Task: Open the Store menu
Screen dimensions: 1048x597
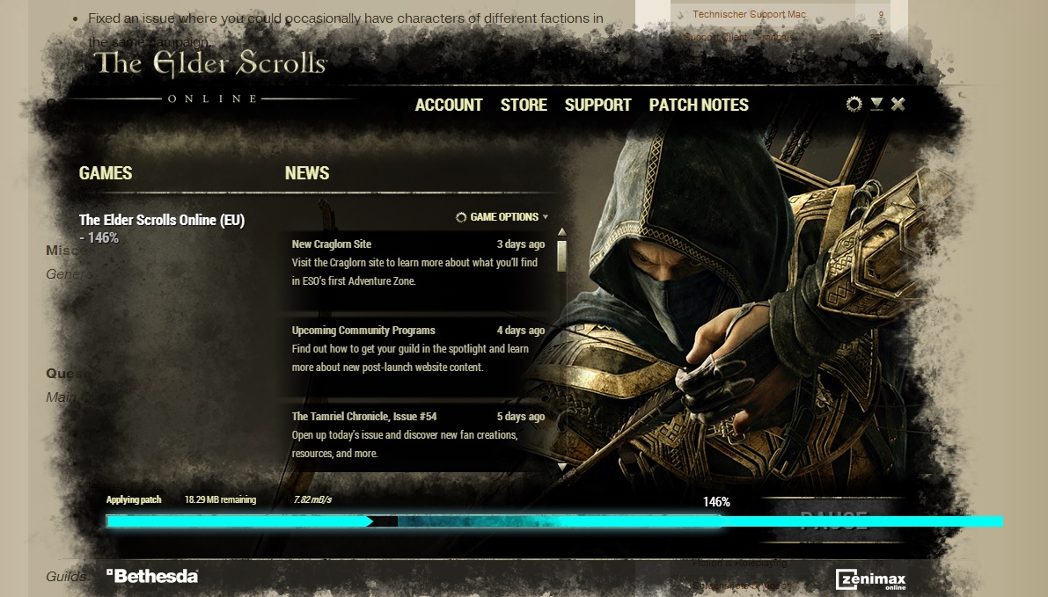Action: (524, 105)
